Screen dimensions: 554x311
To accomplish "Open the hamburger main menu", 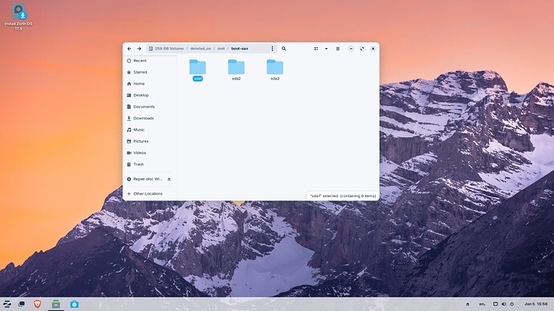I will pos(338,49).
